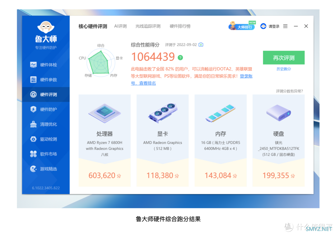Open 游戏精选 in the sidebar
Viewport: 336px width, 235px height.
point(46,169)
